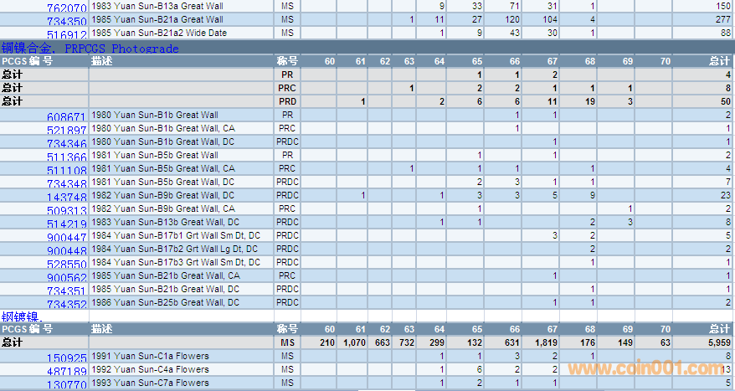Click the 描述 column header in Photograde table
The height and width of the screenshot is (391, 735).
coord(102,61)
